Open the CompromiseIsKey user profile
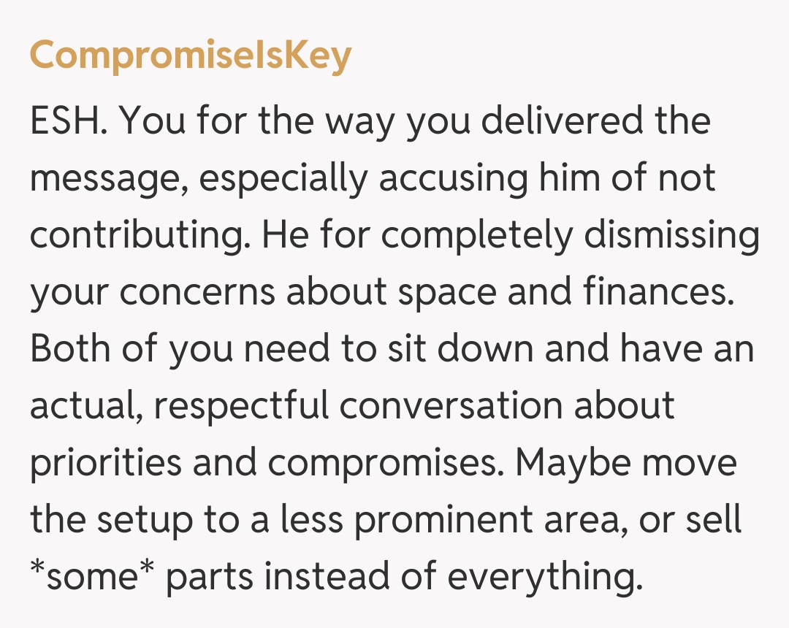 pos(191,56)
